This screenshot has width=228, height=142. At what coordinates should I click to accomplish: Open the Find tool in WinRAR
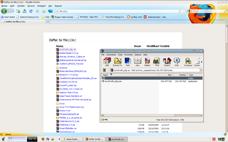pyautogui.click(x=157, y=62)
